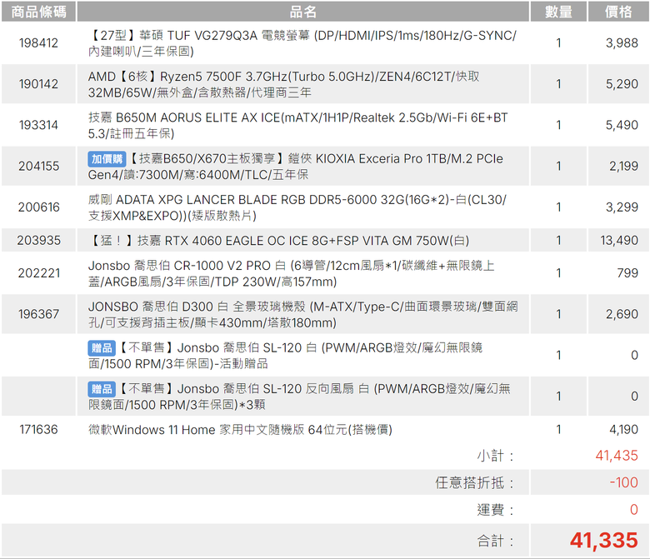Screen dimensions: 650x559
Task: Click the motherboard price 5,490
Action: pos(622,125)
